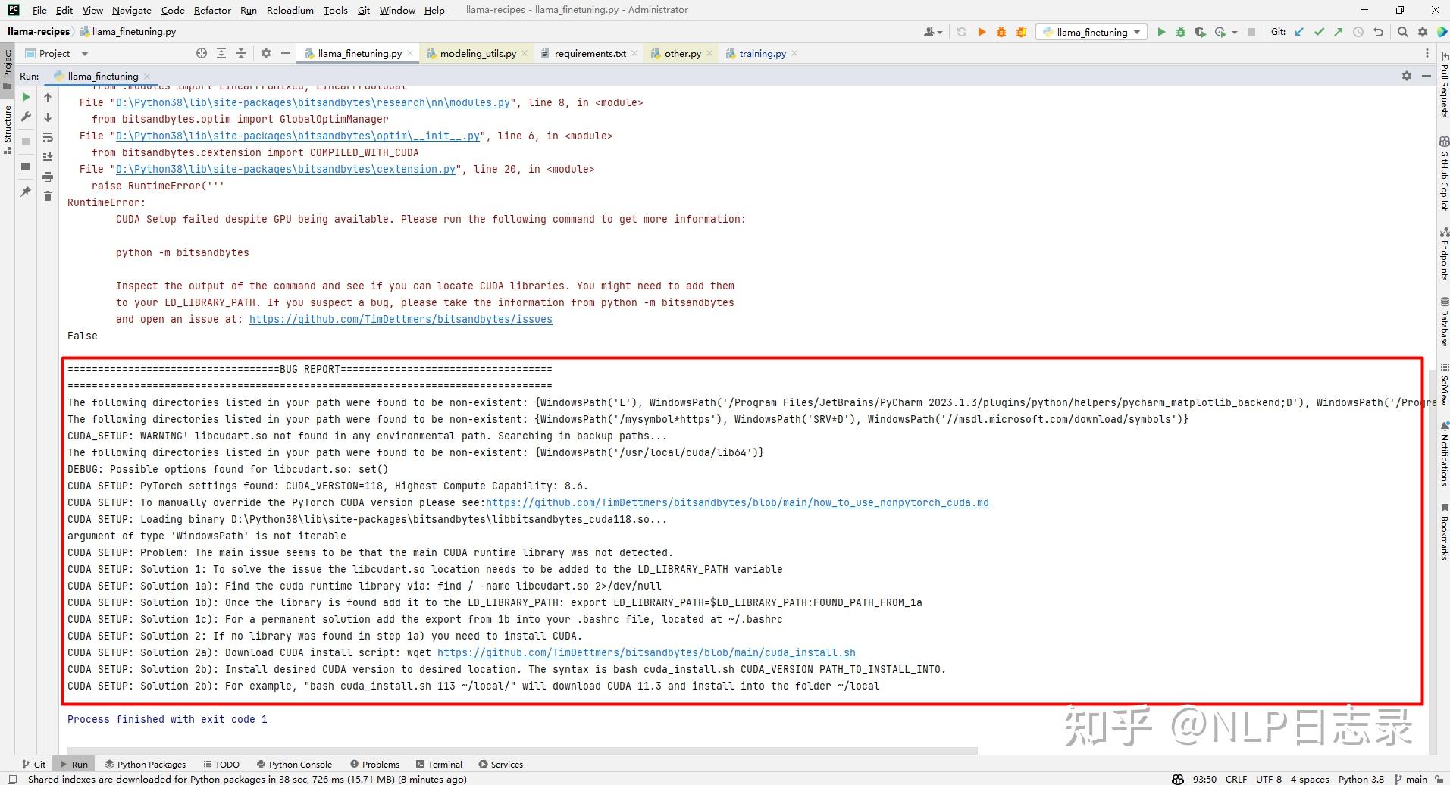
Task: Open Search Everywhere magnifier
Action: tap(1403, 32)
